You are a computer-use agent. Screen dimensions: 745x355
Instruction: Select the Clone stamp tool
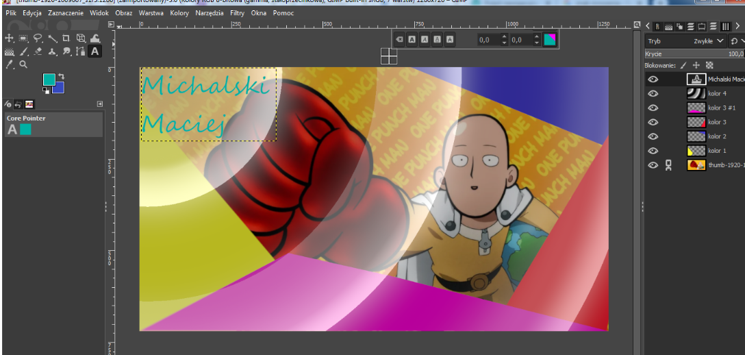click(x=52, y=51)
